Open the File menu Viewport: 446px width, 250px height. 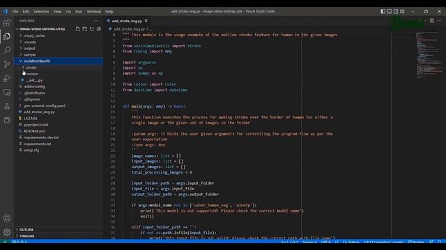point(15,11)
